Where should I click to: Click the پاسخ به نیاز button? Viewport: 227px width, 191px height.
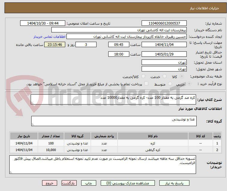pyautogui.click(x=174, y=183)
